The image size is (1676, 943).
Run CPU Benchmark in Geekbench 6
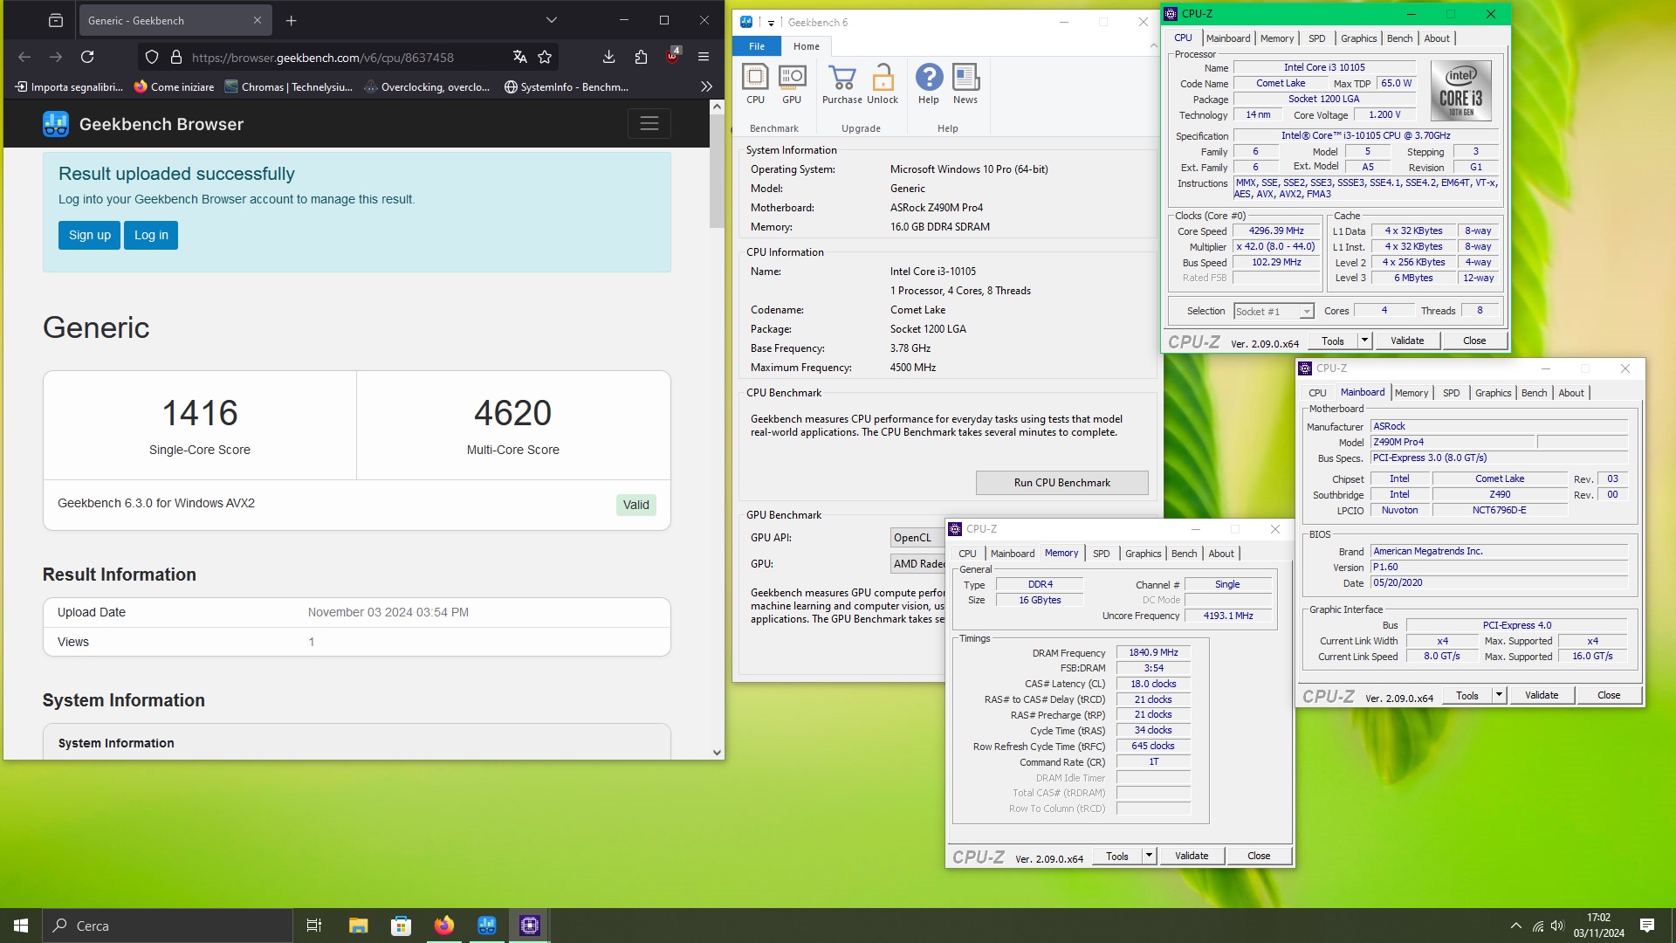(1061, 483)
